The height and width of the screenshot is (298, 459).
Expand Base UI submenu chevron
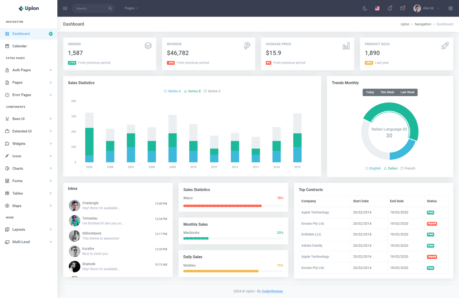point(51,119)
